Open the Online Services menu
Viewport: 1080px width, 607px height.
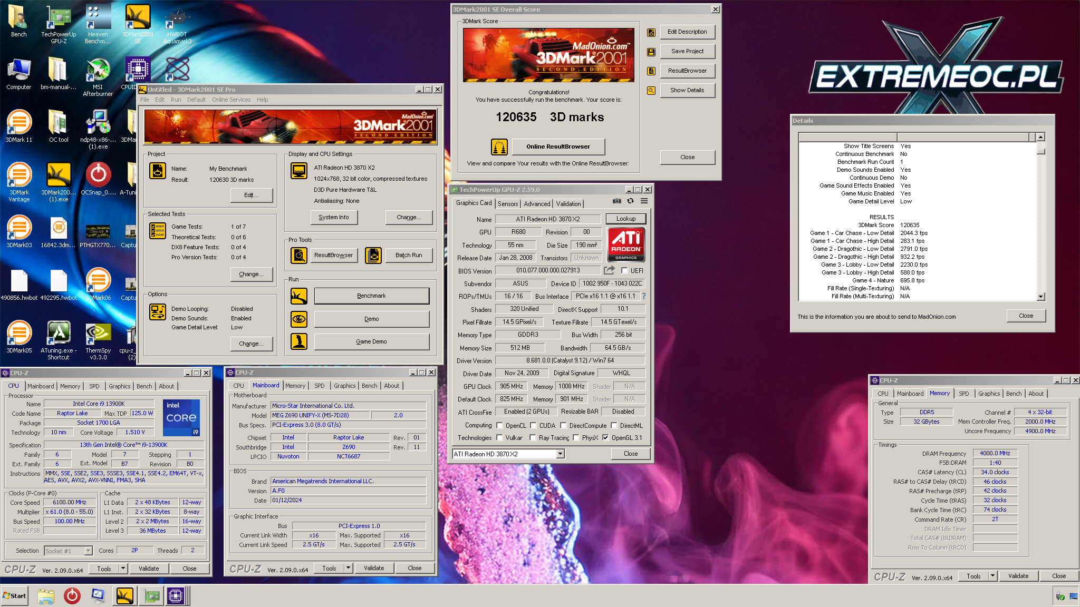coord(231,100)
